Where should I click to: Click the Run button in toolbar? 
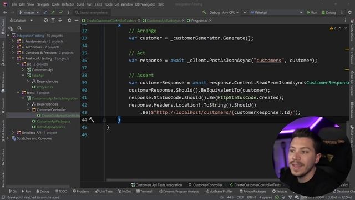(312, 12)
